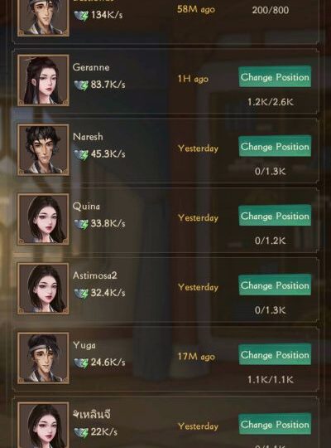Select the energy icon beside 24.6K/s
The height and width of the screenshot is (448, 331).
coord(82,363)
